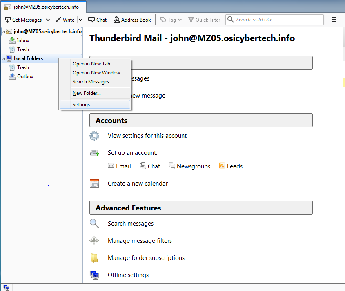Viewport: 345px width, 291px height.
Task: Choose Settings from context menu
Action: coord(95,104)
